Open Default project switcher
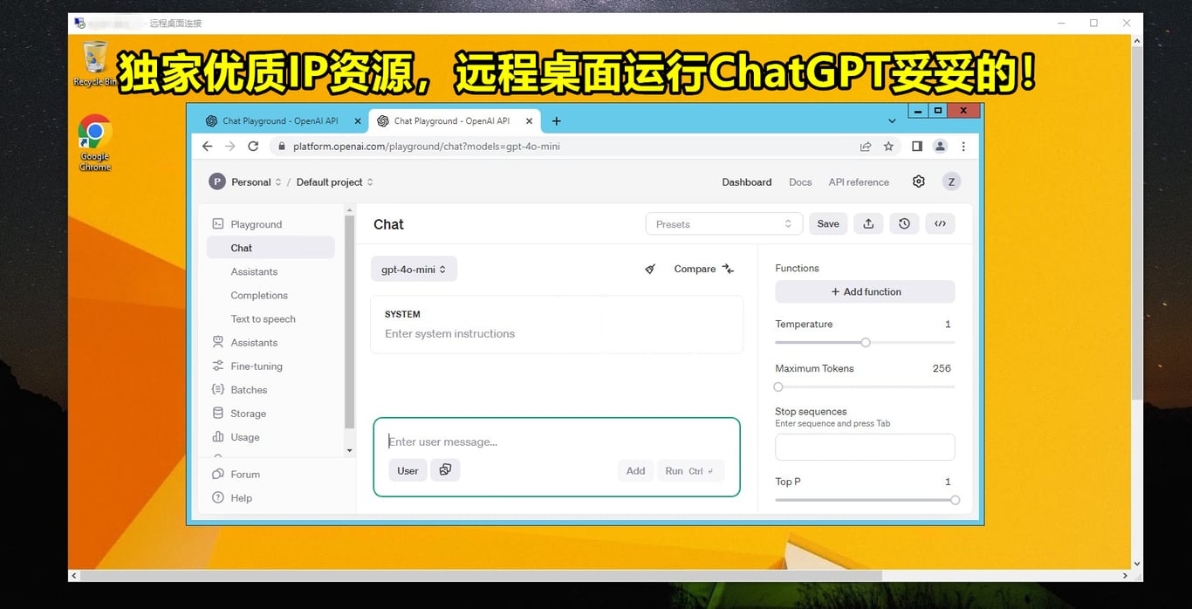Viewport: 1192px width, 609px height. tap(334, 182)
